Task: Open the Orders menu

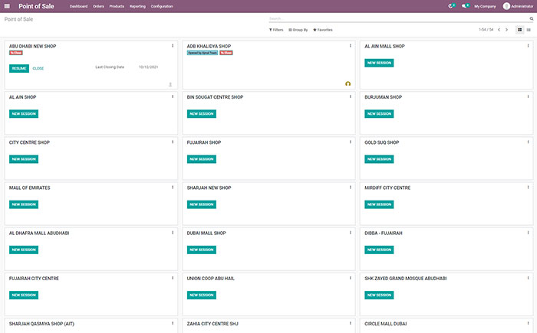Action: pyautogui.click(x=98, y=6)
